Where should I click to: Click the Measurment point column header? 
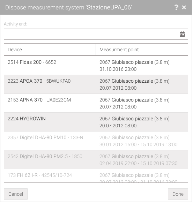point(142,50)
